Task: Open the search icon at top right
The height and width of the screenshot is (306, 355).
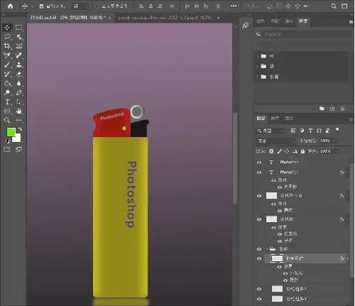Action: coord(333,6)
